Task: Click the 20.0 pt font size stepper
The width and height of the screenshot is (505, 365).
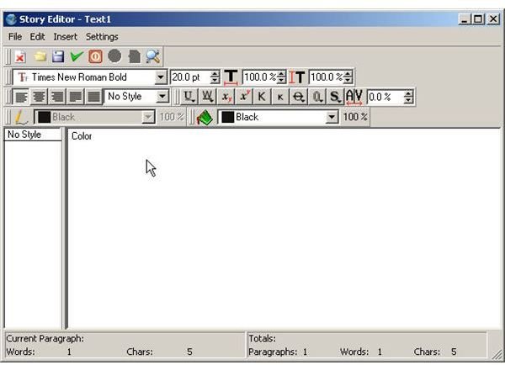Action: pyautogui.click(x=215, y=77)
